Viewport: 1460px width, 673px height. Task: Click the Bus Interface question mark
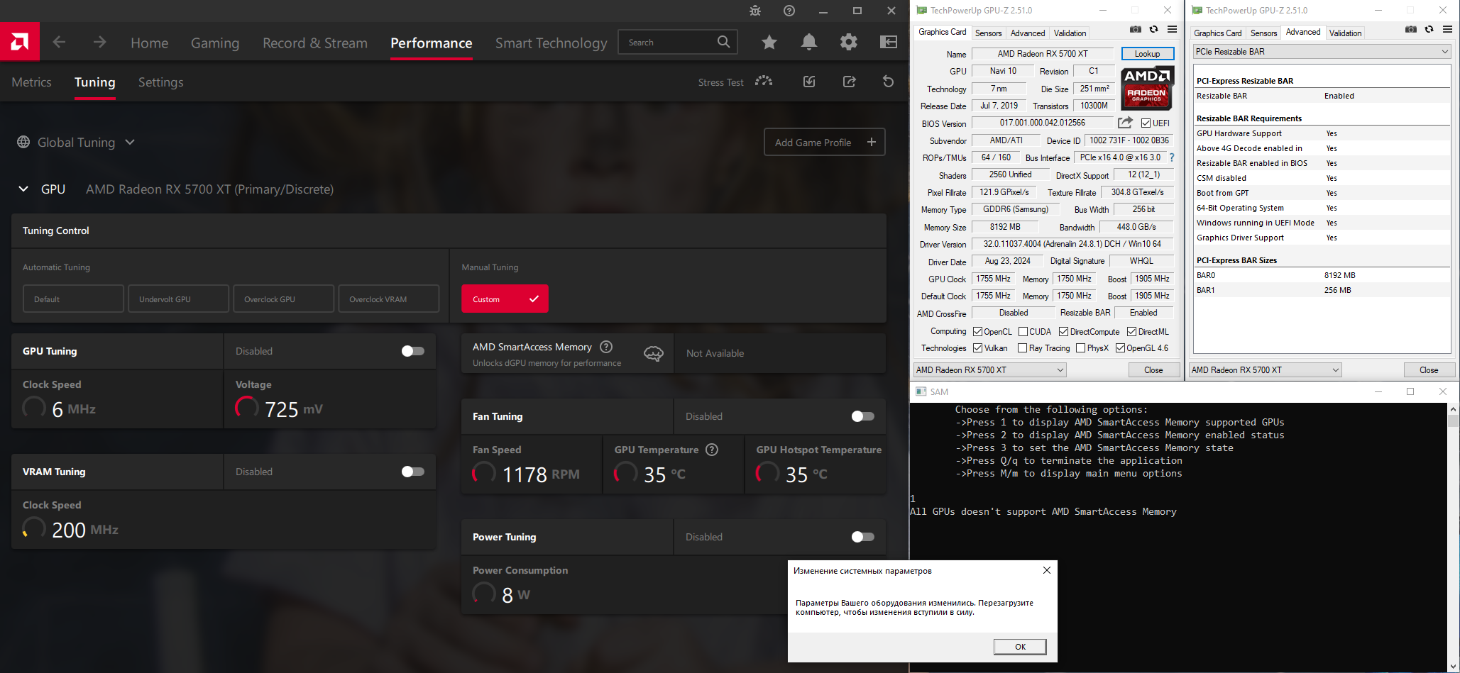click(x=1172, y=157)
